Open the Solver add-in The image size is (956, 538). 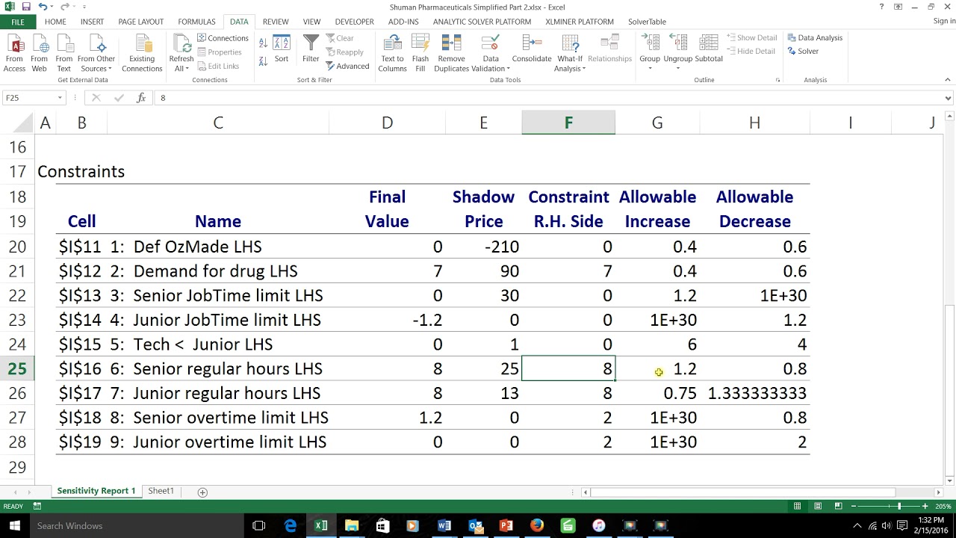[x=804, y=52]
